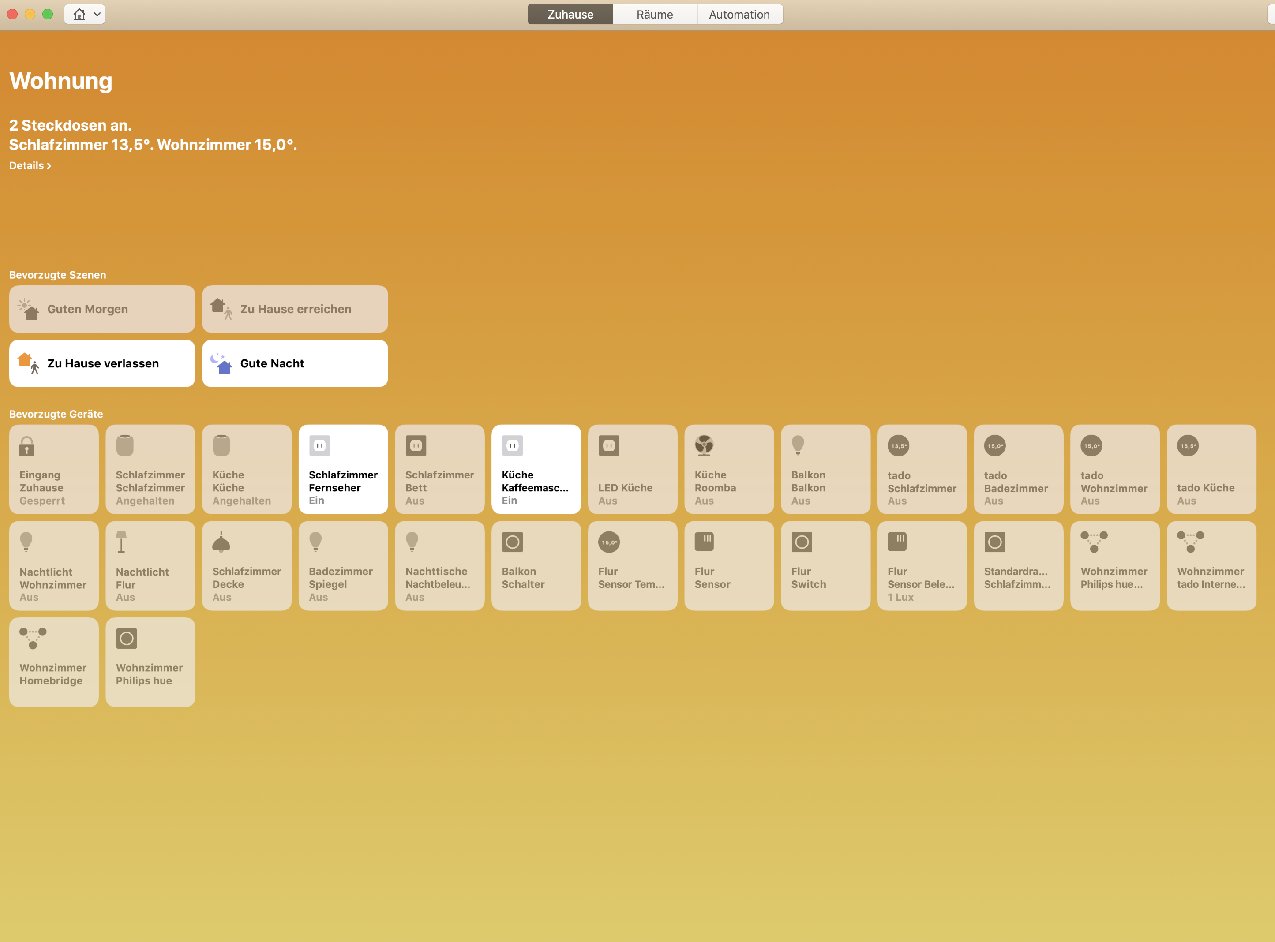
Task: Turn off the Küche Kaffeemaschine outlet tile
Action: (x=536, y=469)
